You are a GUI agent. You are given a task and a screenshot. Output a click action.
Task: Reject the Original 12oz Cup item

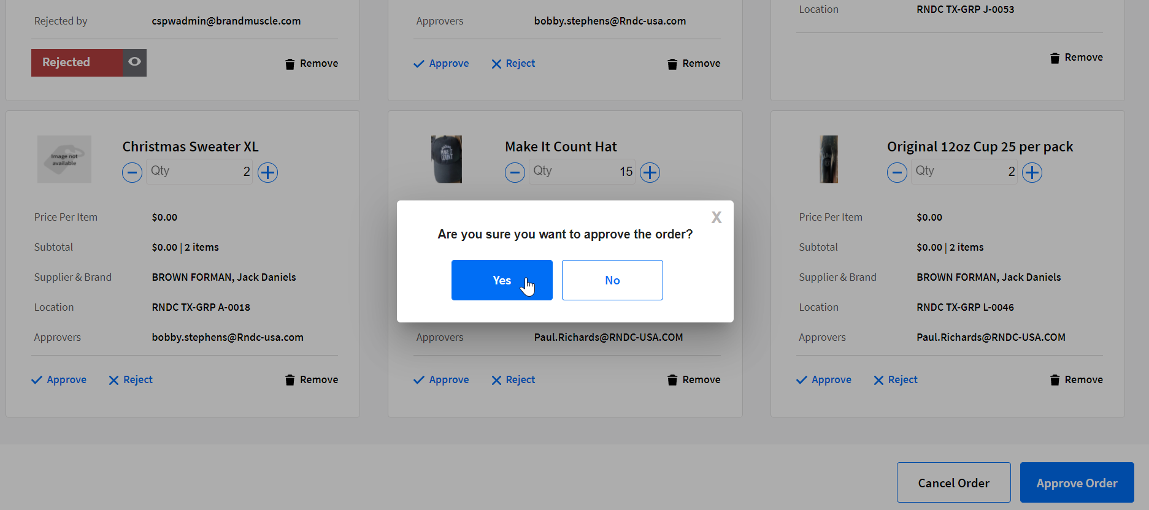896,380
